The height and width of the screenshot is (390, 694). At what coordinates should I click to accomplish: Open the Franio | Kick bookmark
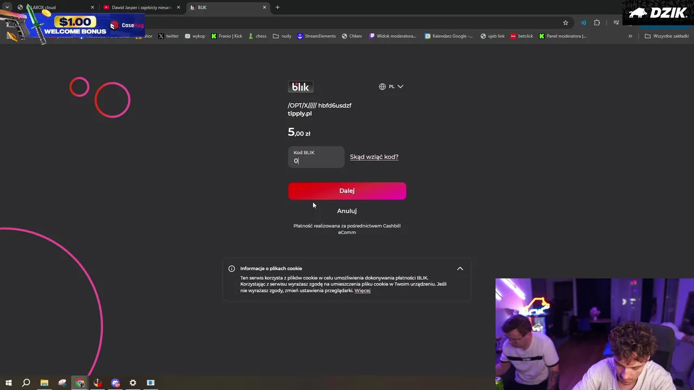click(x=227, y=36)
